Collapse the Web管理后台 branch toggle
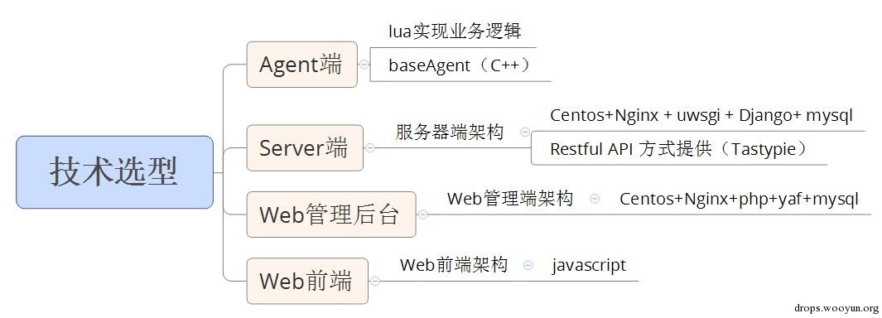882x318 pixels. point(422,214)
